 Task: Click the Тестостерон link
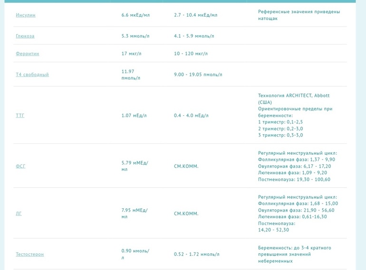pyautogui.click(x=29, y=254)
